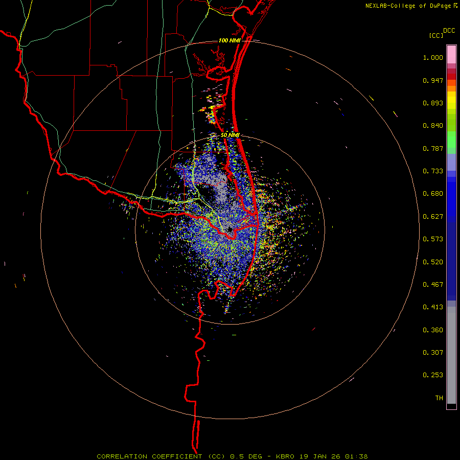Click the 0.467 scale value
The image size is (460, 460).
click(x=433, y=285)
